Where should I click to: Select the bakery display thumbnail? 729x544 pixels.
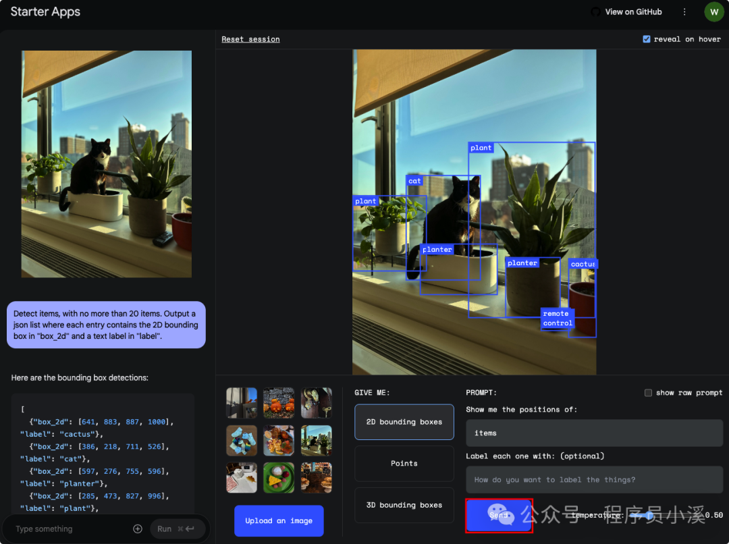point(316,477)
